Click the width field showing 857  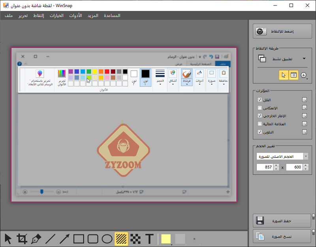pos(265,167)
